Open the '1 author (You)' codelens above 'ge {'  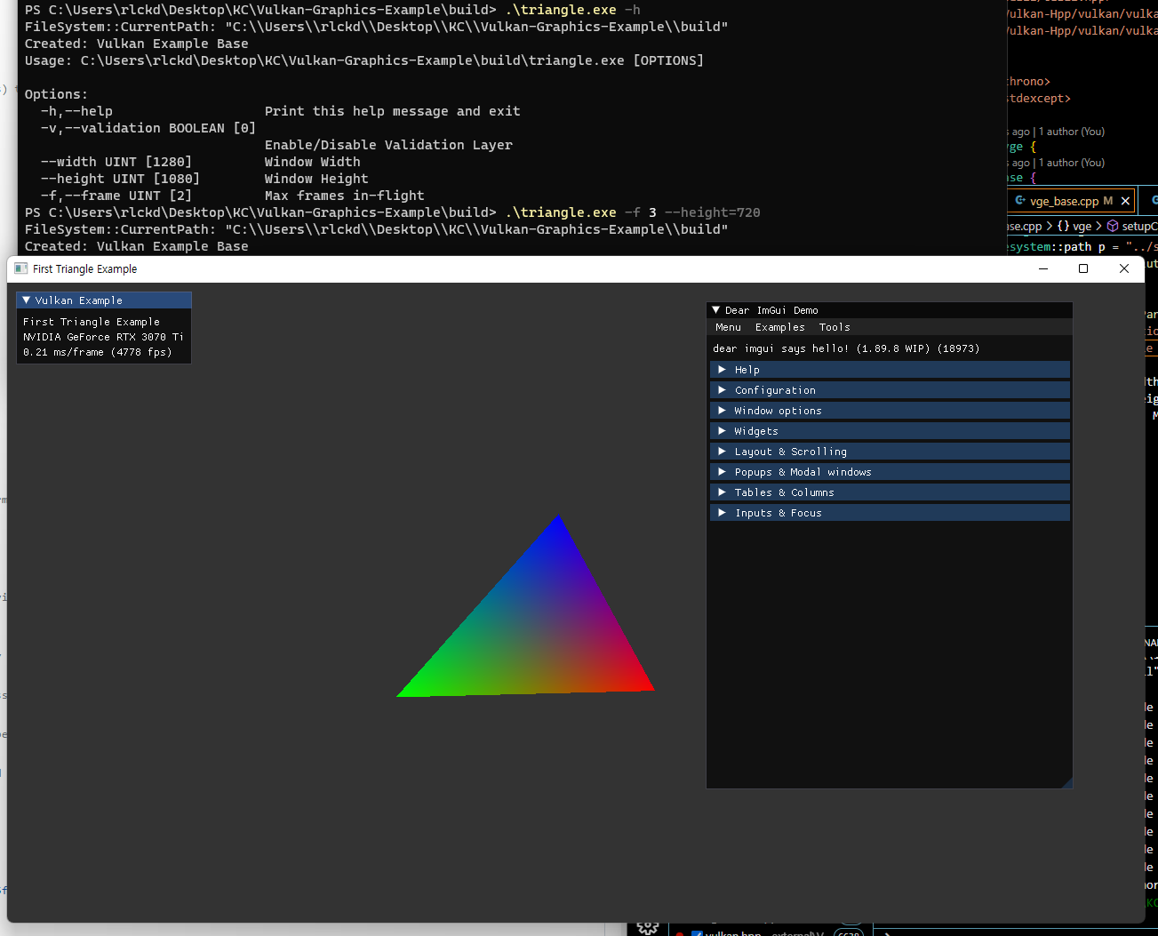click(x=1072, y=132)
